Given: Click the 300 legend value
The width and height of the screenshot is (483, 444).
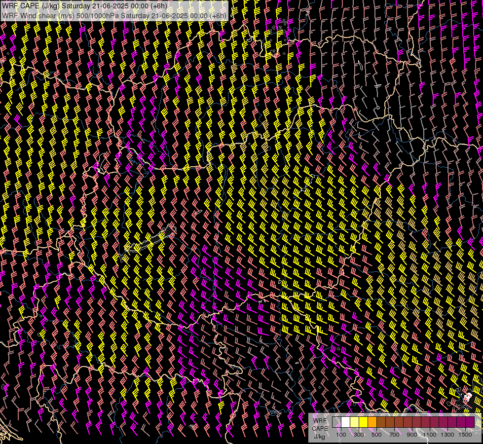Looking at the screenshot, I should pyautogui.click(x=359, y=435).
